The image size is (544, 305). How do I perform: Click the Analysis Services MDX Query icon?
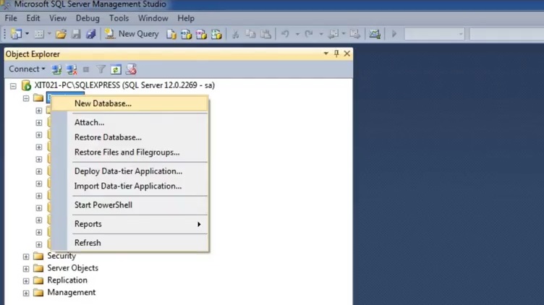tap(187, 34)
